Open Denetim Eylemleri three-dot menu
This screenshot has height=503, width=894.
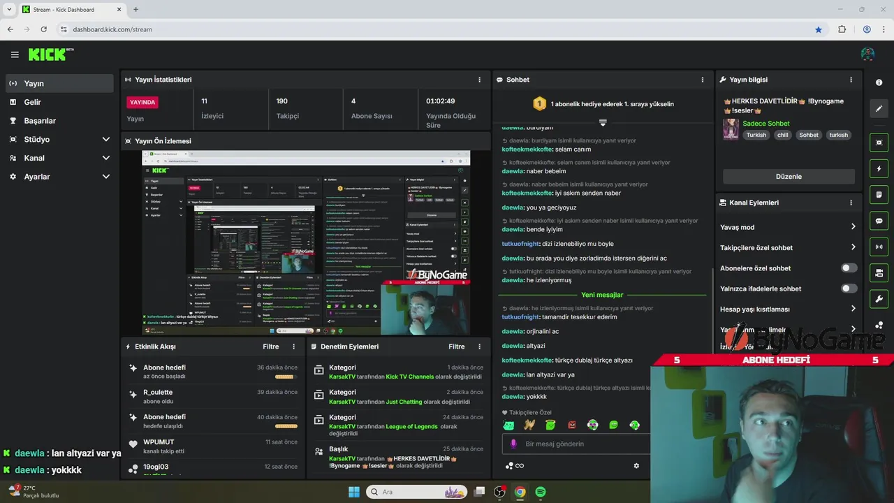(x=479, y=347)
